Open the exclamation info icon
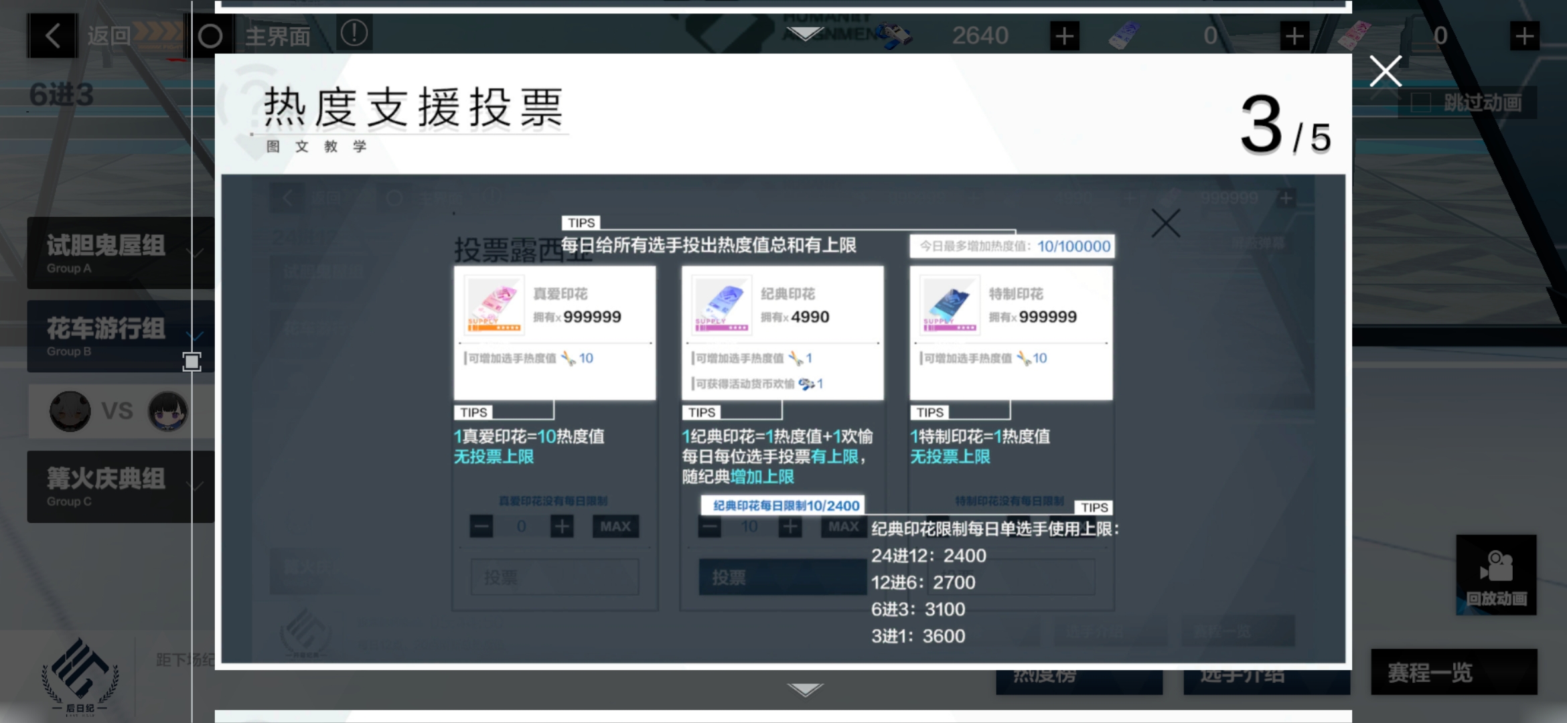 coord(354,33)
